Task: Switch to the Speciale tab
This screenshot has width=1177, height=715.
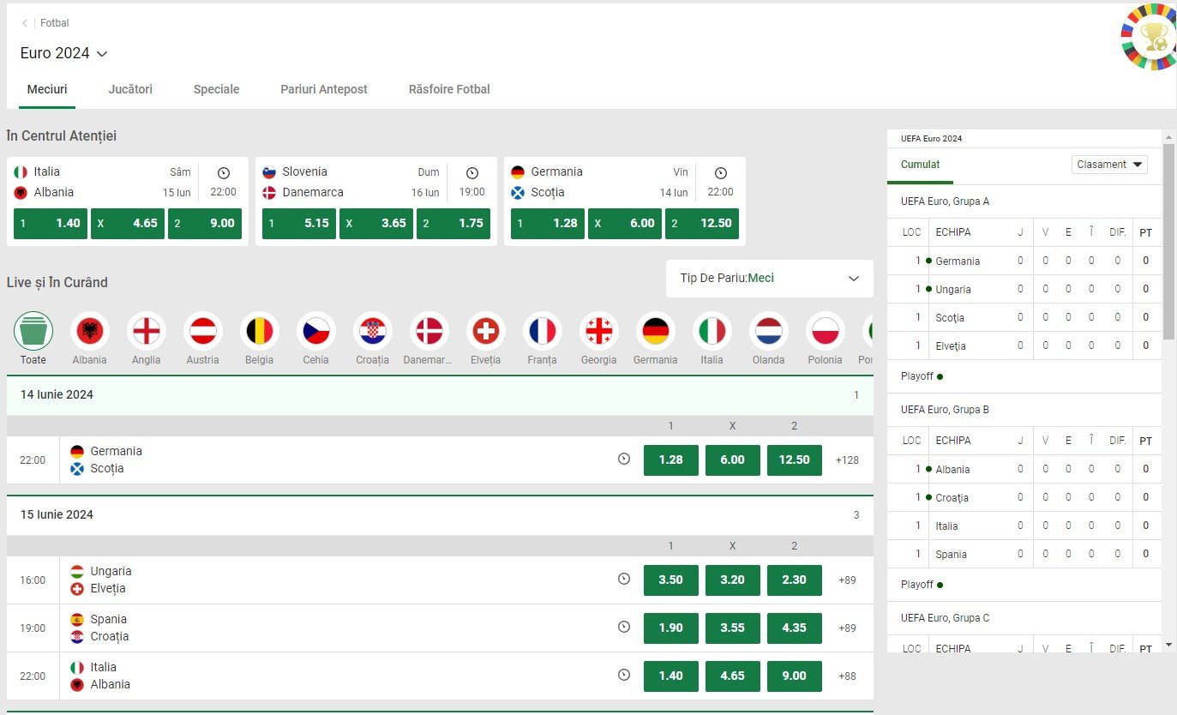Action: point(216,89)
